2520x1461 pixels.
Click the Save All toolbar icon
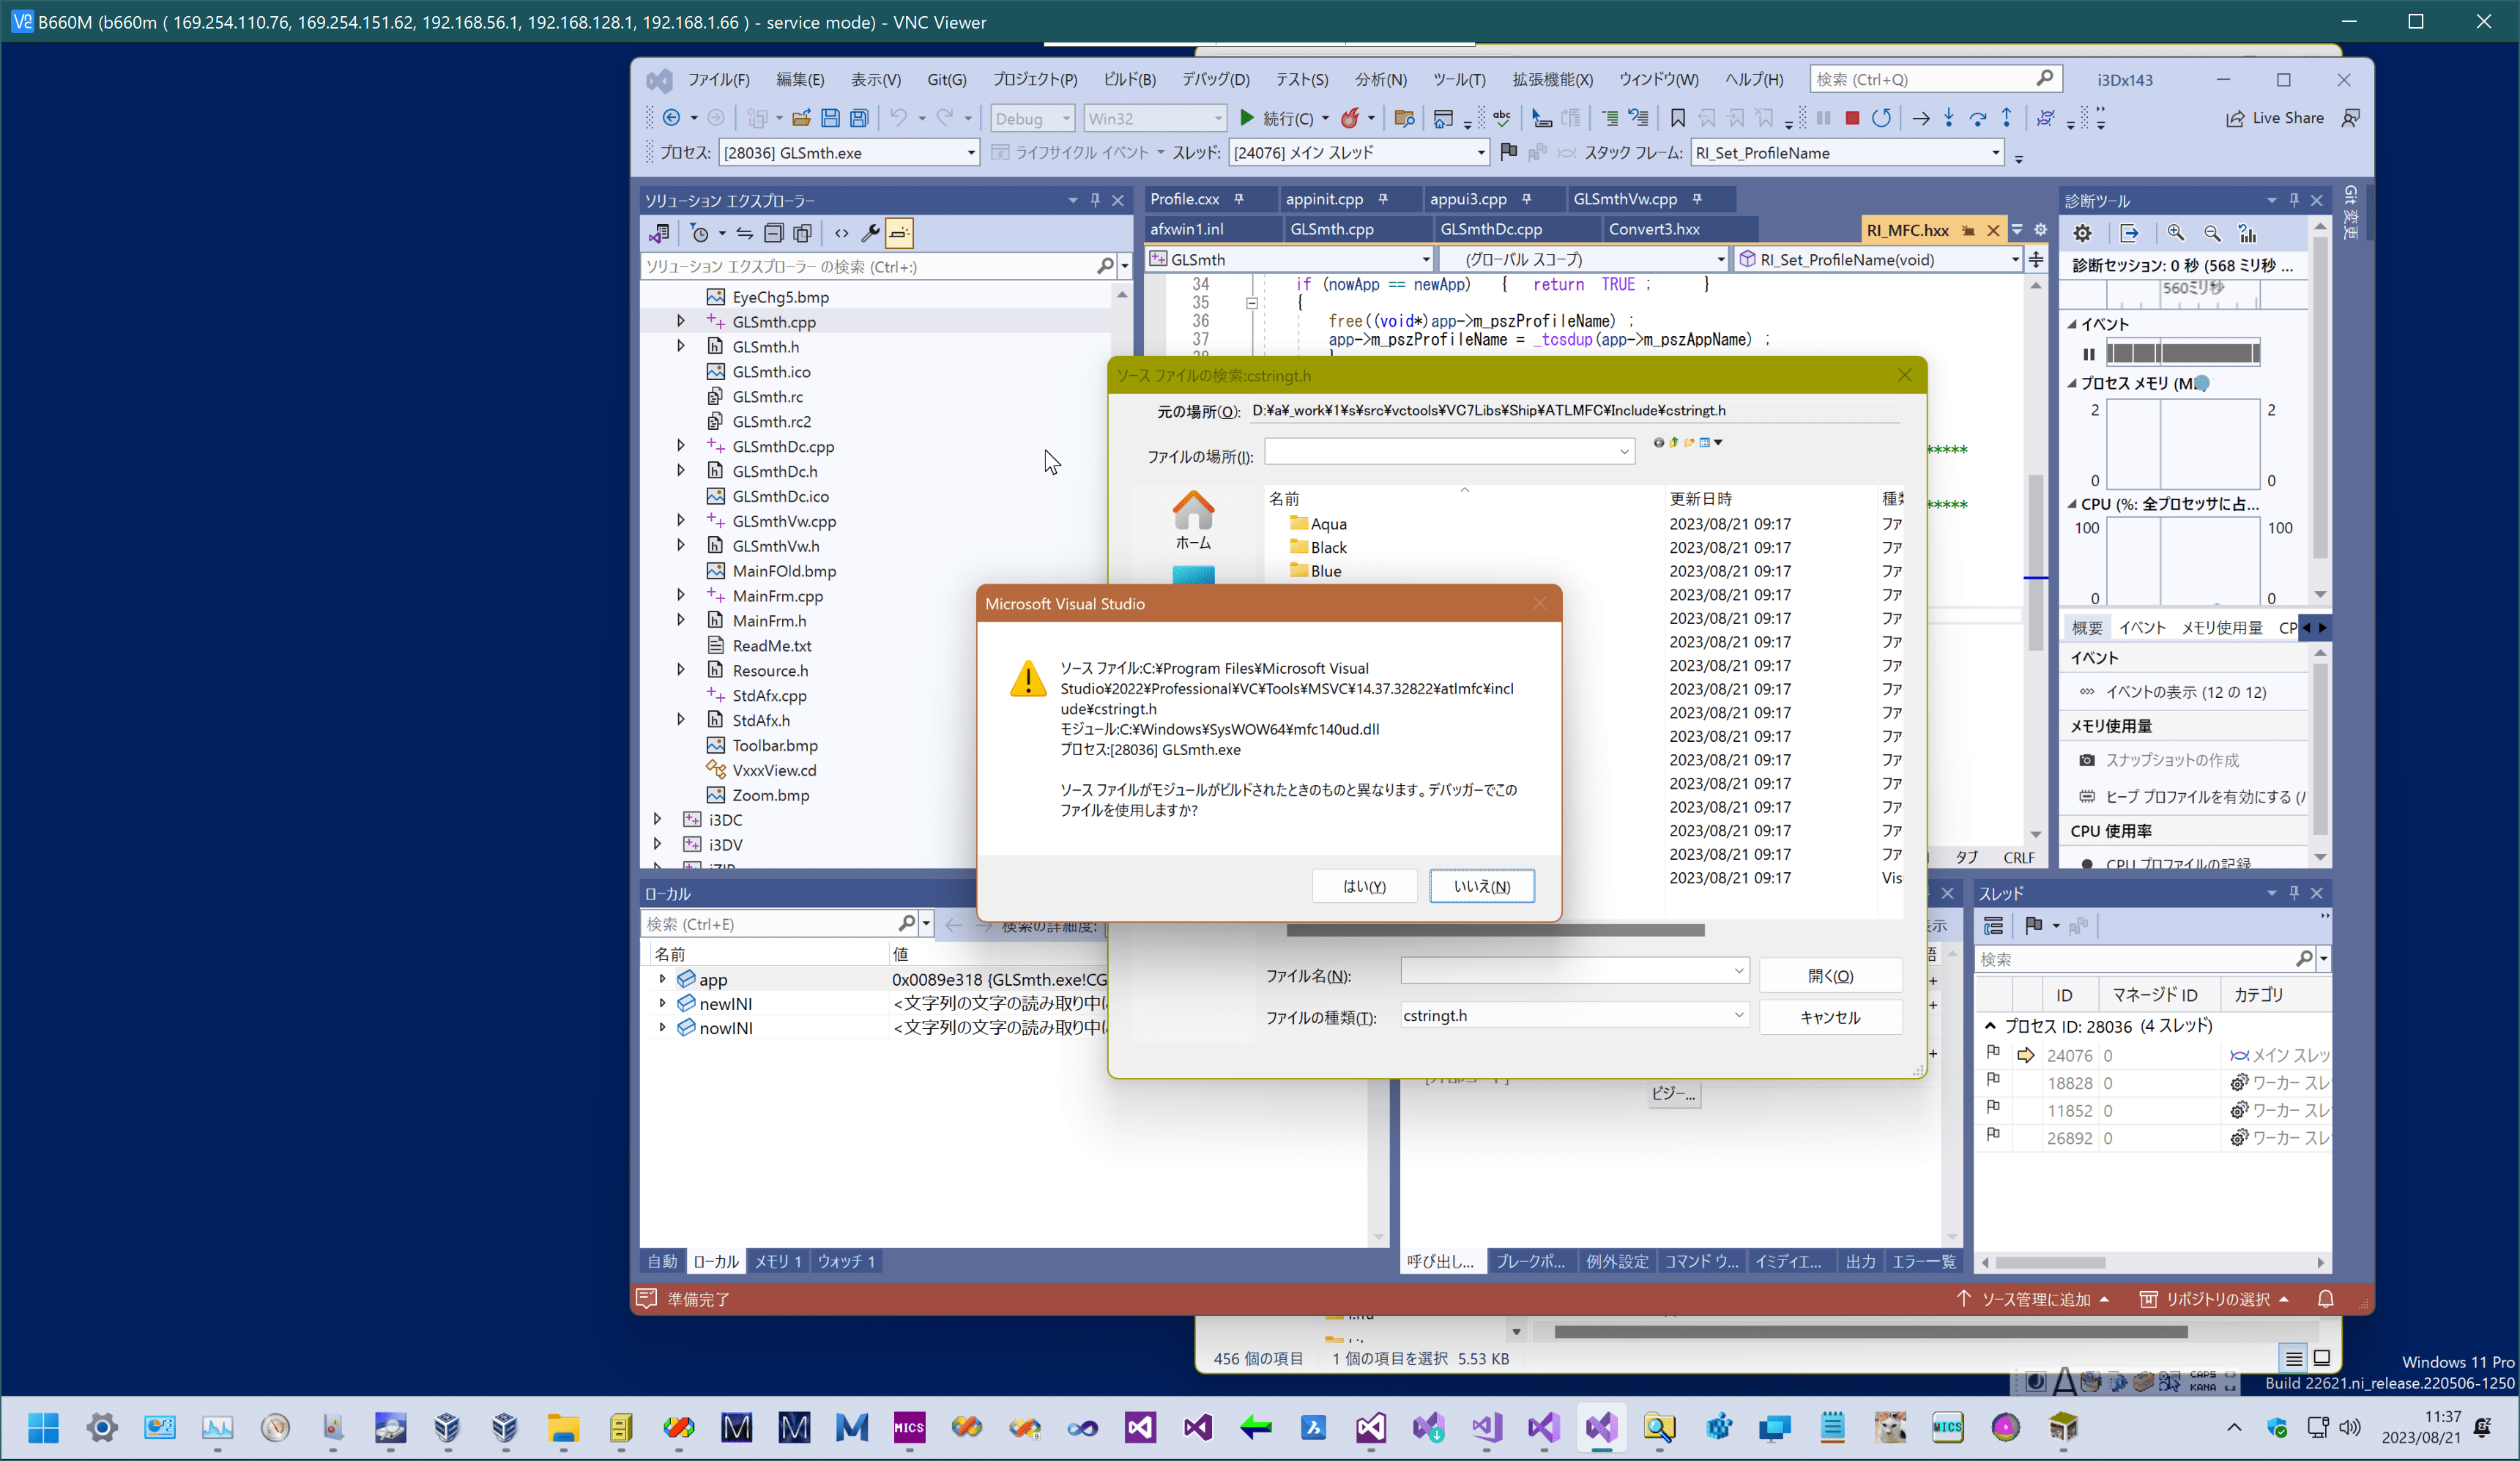pyautogui.click(x=859, y=118)
